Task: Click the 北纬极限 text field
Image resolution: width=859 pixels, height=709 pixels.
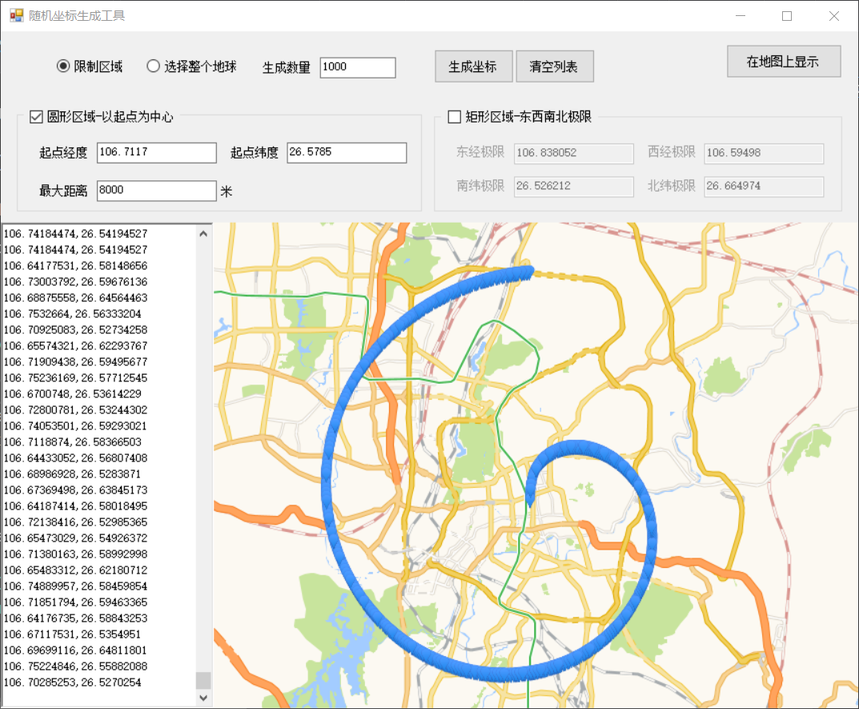Action: pyautogui.click(x=763, y=187)
